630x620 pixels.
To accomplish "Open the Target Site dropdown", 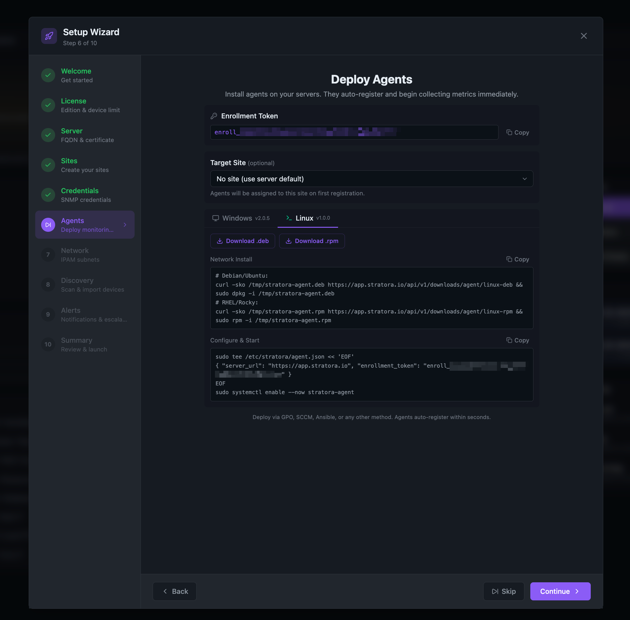I will coord(371,179).
